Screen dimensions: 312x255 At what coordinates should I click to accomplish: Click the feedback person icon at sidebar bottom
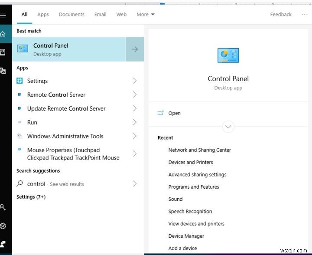[x=3, y=244]
